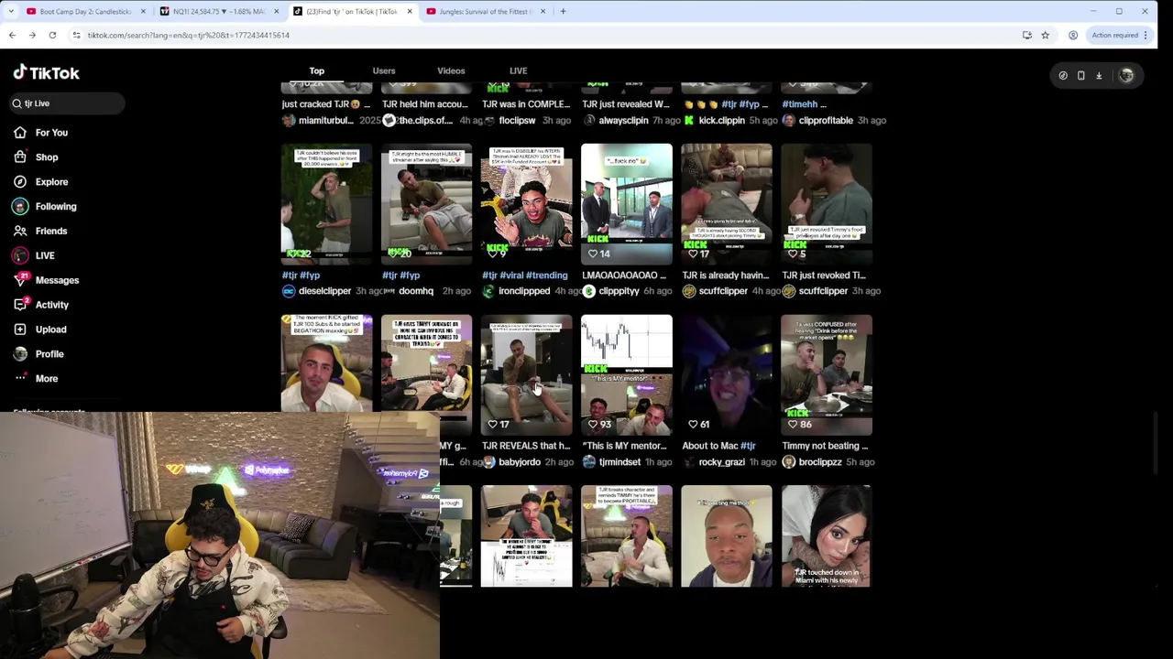Switch to Boot Camp Day 2 browser tab

pos(86,11)
